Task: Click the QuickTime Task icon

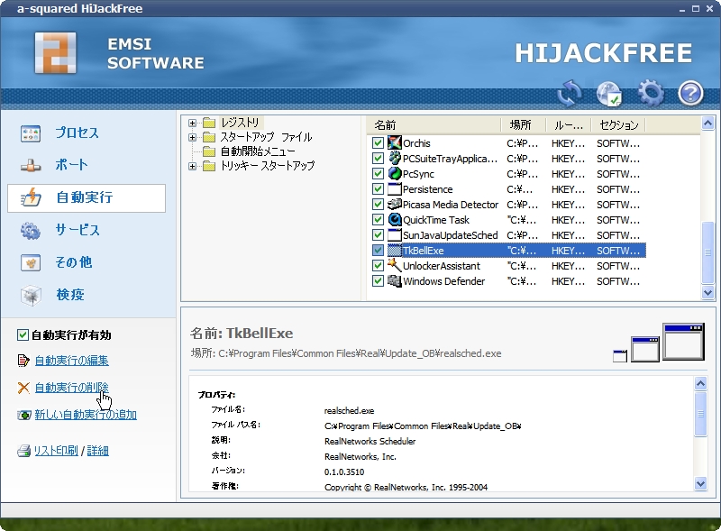Action: point(395,219)
